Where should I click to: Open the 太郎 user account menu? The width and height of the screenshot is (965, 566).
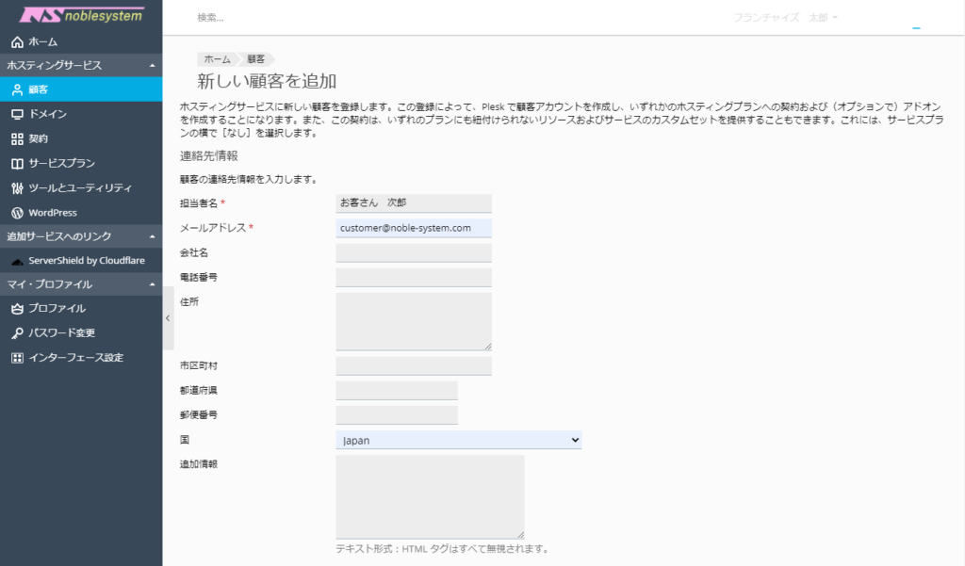(823, 18)
